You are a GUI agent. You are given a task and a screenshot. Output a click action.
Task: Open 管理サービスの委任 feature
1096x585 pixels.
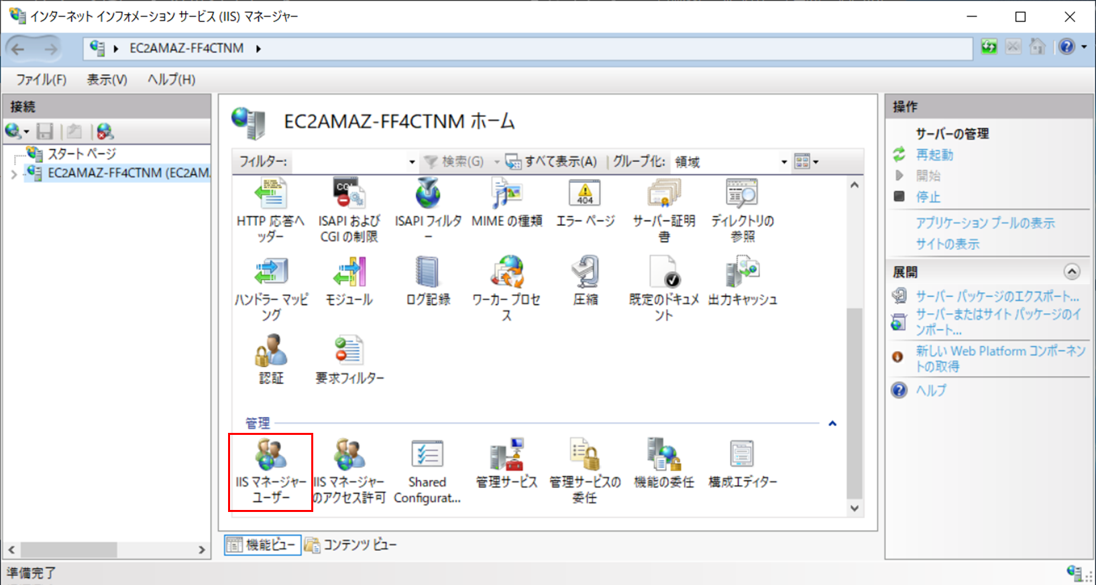tap(585, 472)
